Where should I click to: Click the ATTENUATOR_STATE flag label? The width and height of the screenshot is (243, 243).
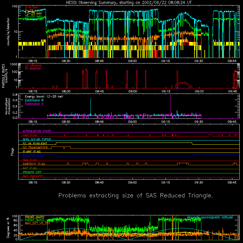point(37,131)
